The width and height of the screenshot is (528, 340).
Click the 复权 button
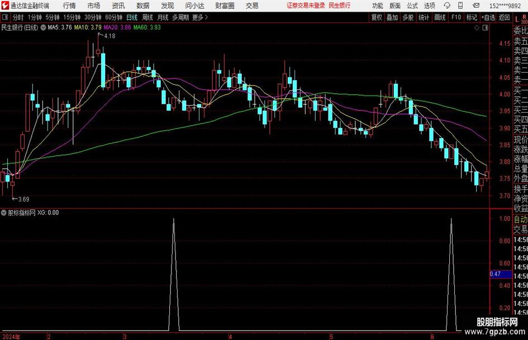[377, 17]
